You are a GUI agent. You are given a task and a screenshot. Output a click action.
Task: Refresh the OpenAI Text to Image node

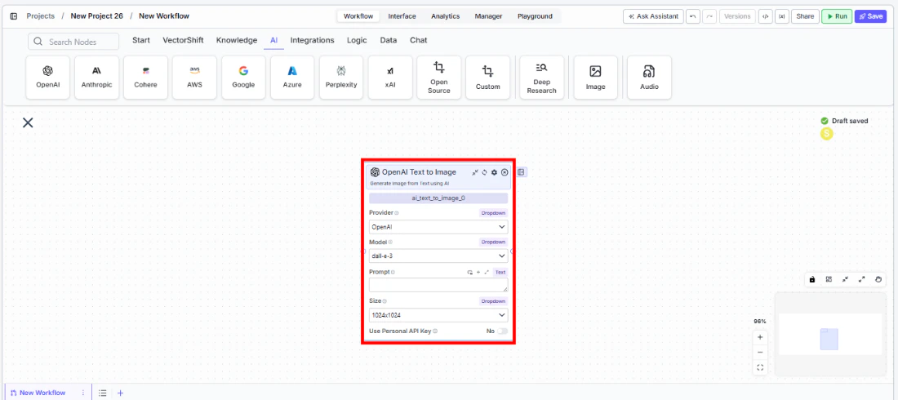(x=484, y=172)
